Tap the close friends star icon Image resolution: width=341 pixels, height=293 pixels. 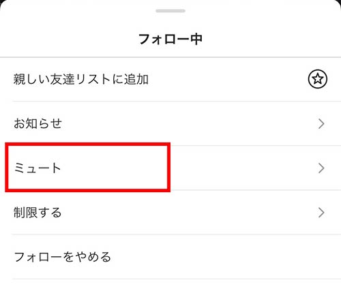[x=318, y=79]
